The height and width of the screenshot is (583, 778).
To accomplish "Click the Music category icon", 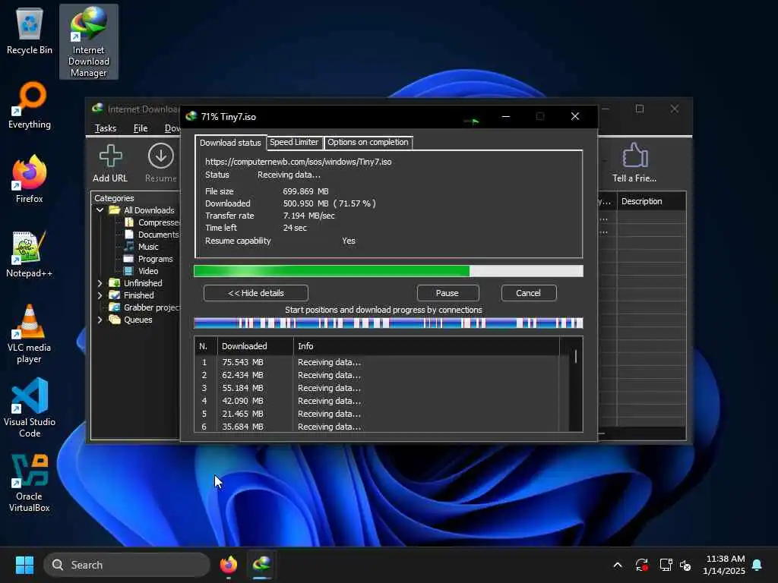I will (x=129, y=247).
